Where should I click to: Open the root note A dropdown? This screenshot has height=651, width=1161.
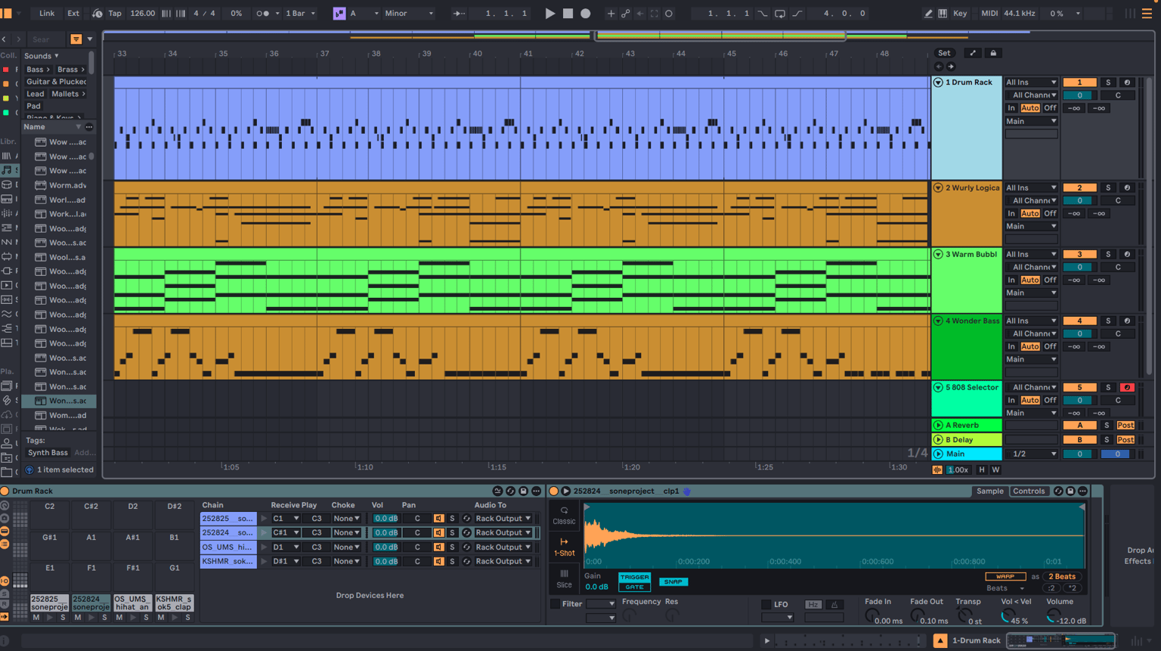364,14
